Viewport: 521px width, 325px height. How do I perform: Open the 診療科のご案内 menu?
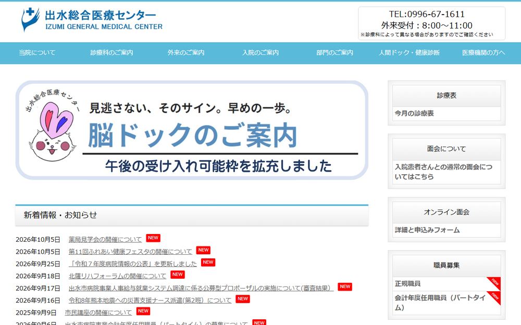click(111, 53)
